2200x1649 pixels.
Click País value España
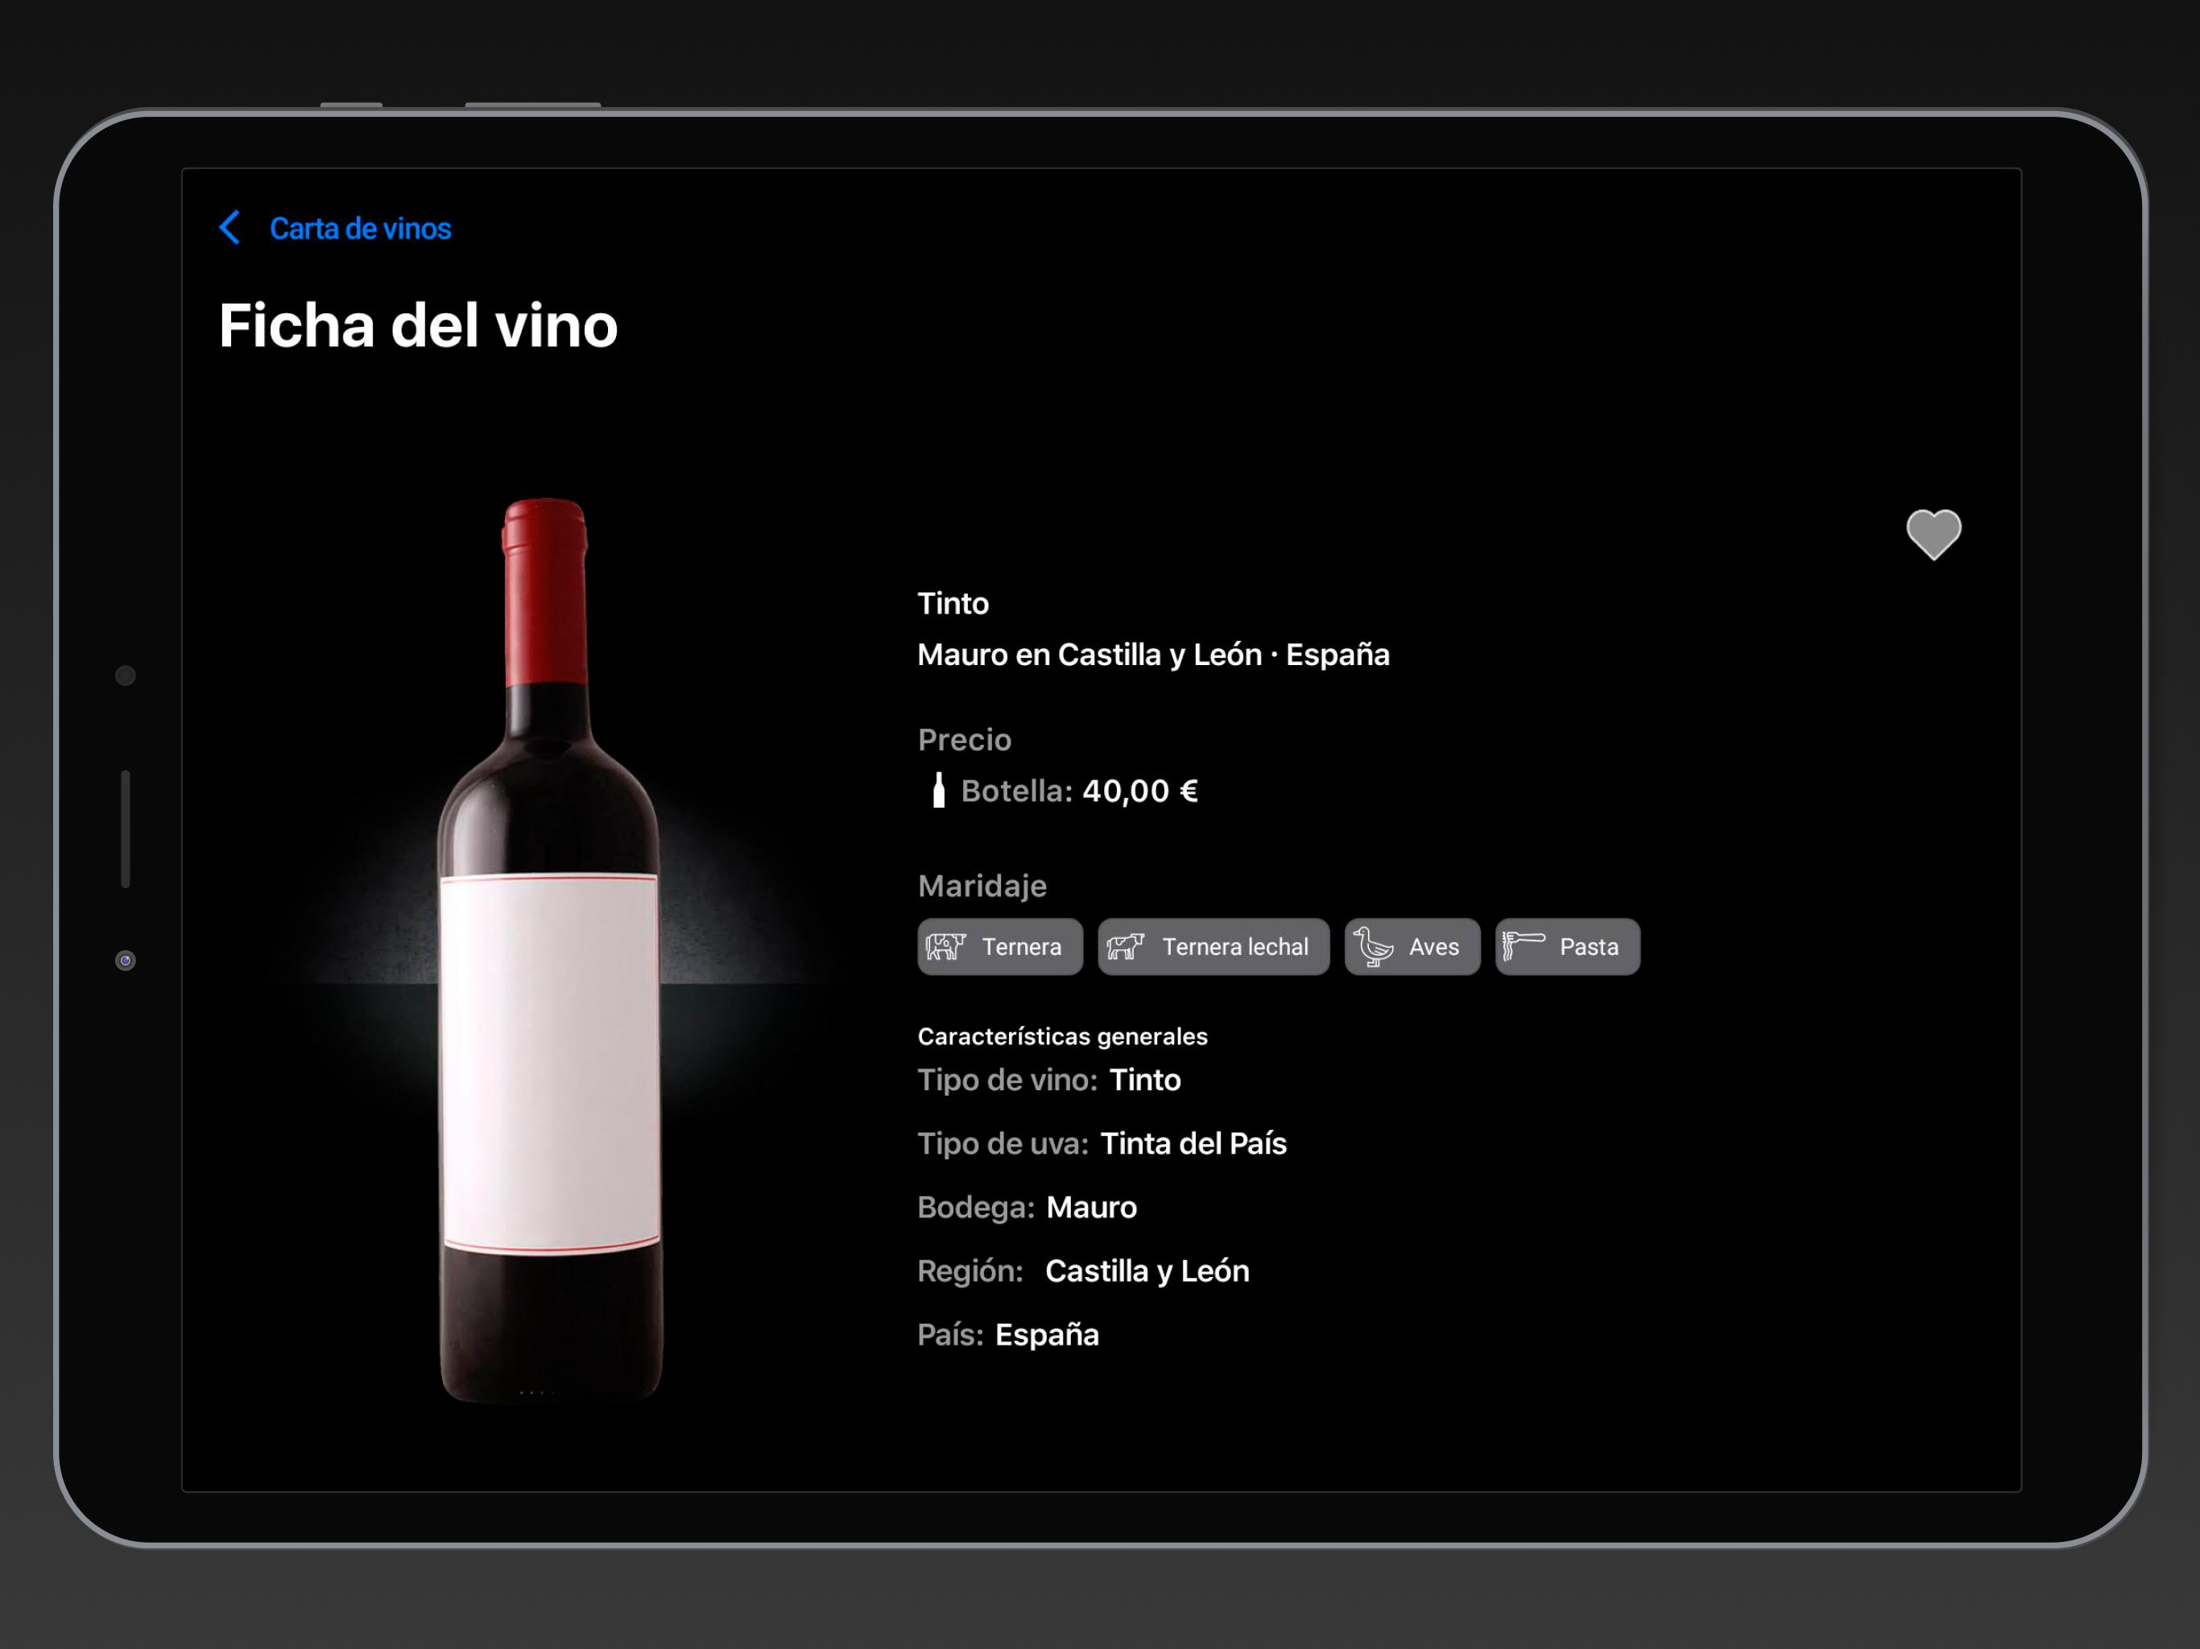1048,1335
